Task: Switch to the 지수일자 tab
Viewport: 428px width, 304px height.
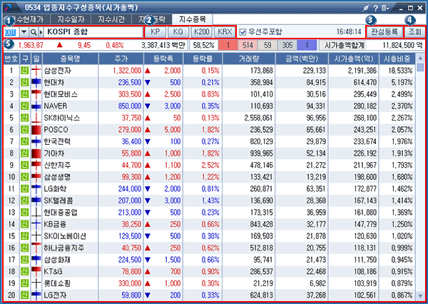Action: (x=71, y=19)
